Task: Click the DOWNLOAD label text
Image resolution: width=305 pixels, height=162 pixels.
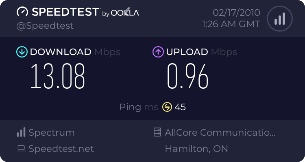Action: pos(61,52)
